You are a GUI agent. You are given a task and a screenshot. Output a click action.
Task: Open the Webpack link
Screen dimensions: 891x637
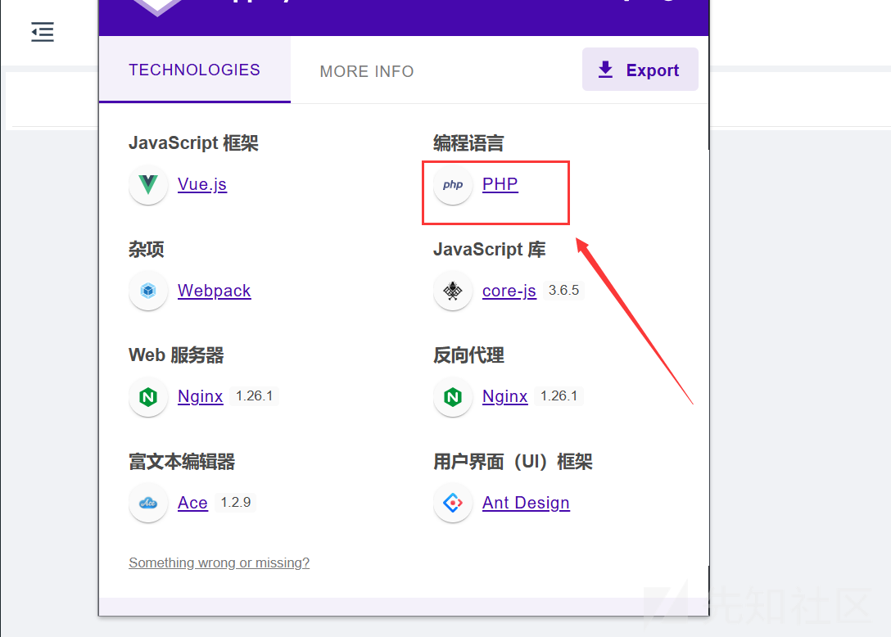[x=215, y=291]
